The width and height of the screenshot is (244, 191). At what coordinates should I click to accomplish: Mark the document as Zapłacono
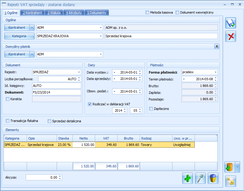(151, 109)
